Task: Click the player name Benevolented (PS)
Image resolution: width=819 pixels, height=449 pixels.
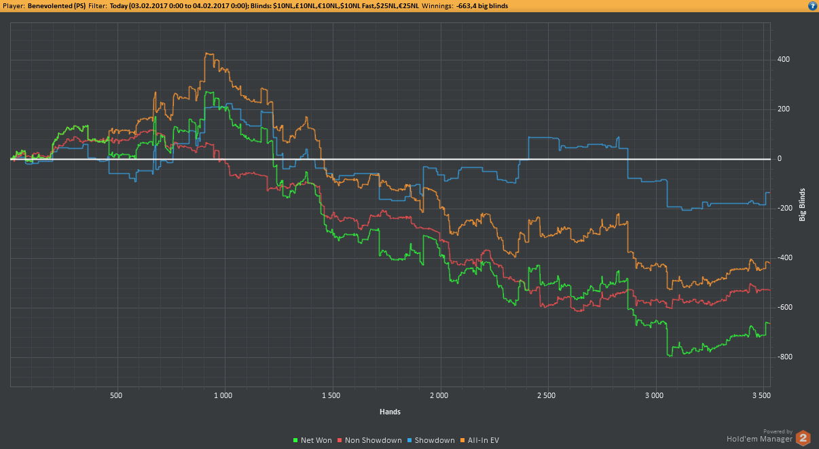Action: tap(56, 5)
